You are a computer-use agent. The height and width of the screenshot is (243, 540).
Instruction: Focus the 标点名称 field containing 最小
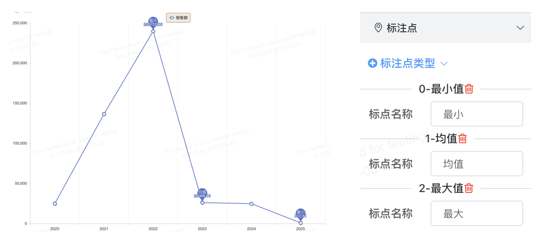pos(477,114)
